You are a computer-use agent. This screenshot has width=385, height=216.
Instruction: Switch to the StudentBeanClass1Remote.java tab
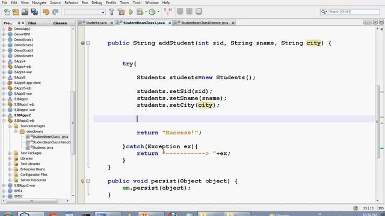point(205,23)
